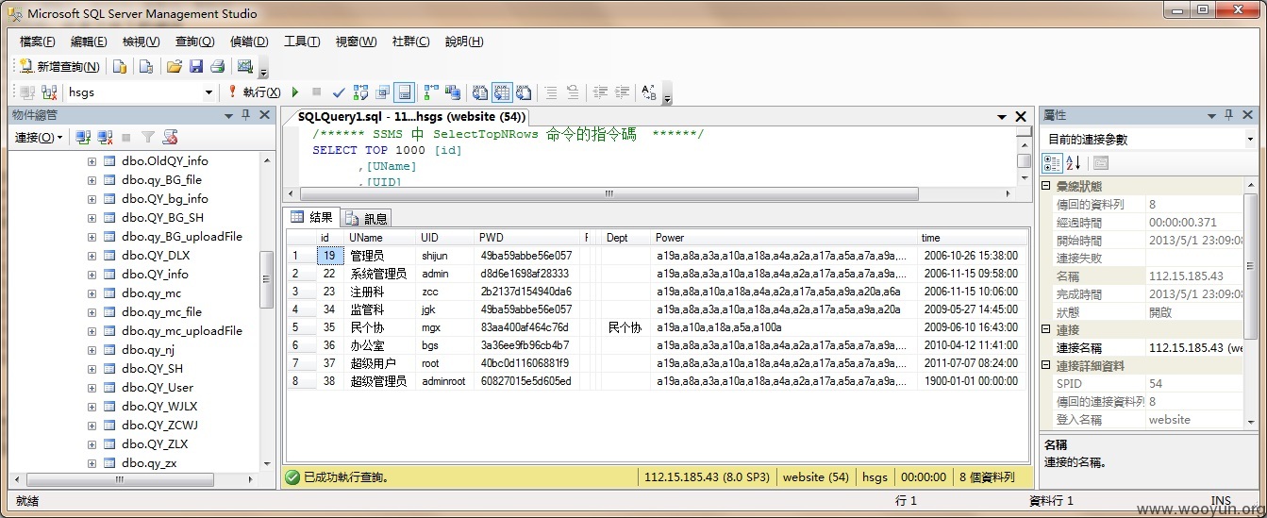Click the specify template parameter values icon
This screenshot has height=518, width=1267.
coord(649,92)
